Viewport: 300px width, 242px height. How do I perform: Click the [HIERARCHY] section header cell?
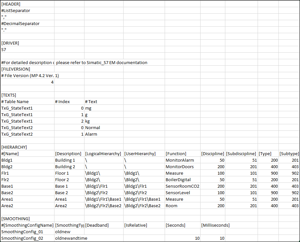(x=13, y=147)
